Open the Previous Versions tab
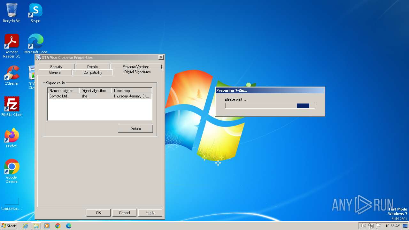Viewport: 409px width, 230px height. 136,66
